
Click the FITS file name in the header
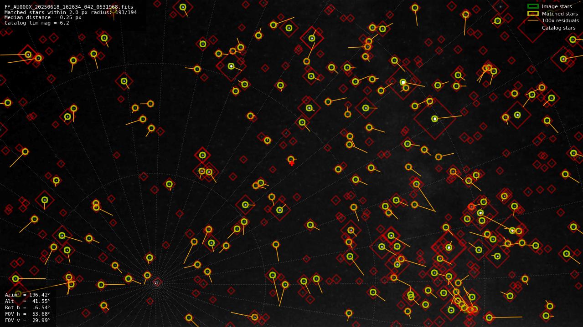(x=69, y=7)
